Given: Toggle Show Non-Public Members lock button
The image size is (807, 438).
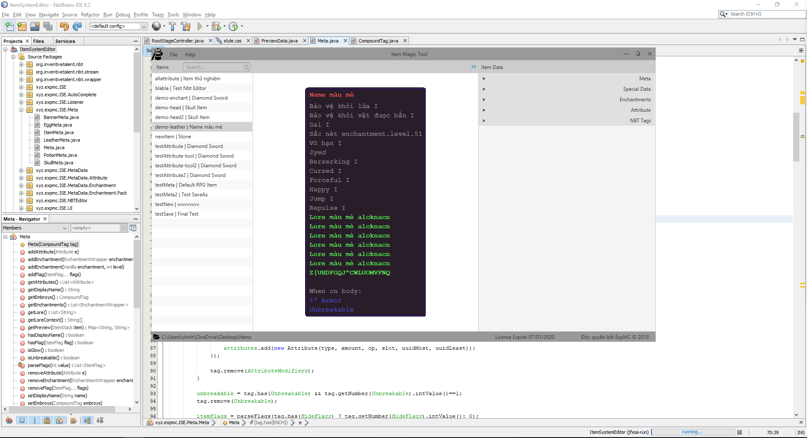Looking at the screenshot, I should (x=47, y=420).
